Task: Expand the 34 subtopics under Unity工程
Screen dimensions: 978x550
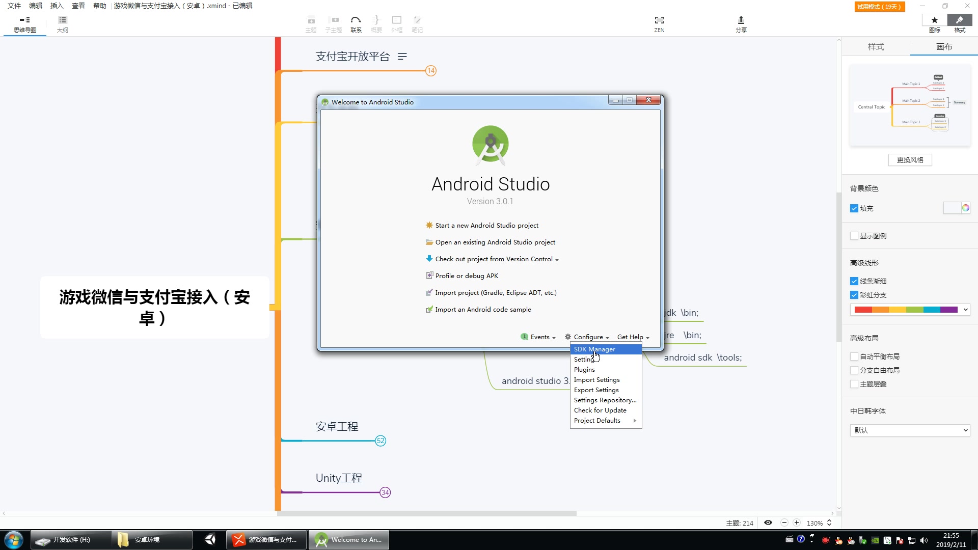Action: (x=385, y=492)
